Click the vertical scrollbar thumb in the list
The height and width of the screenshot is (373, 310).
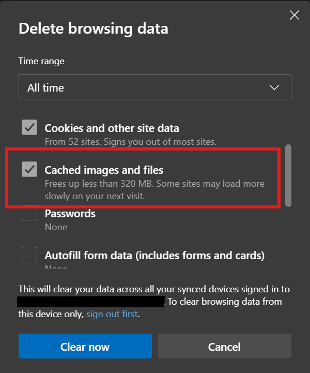tap(288, 176)
